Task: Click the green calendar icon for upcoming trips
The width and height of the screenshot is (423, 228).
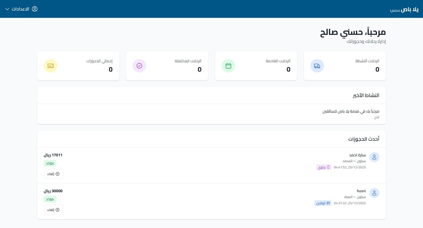Action: (228, 66)
